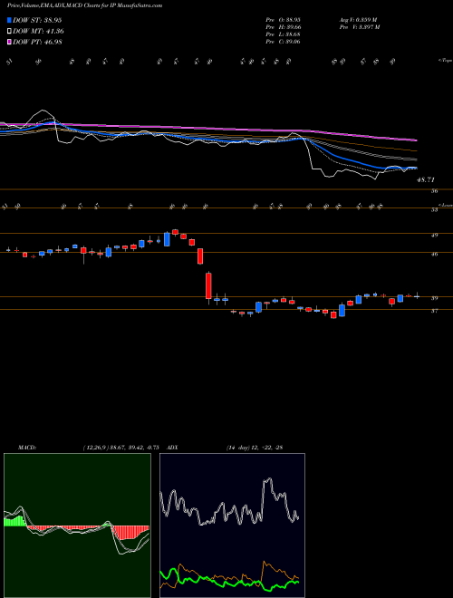Viewport: 453px width, 598px height.
Task: Select the DOW MT value label
Action: pos(38,32)
